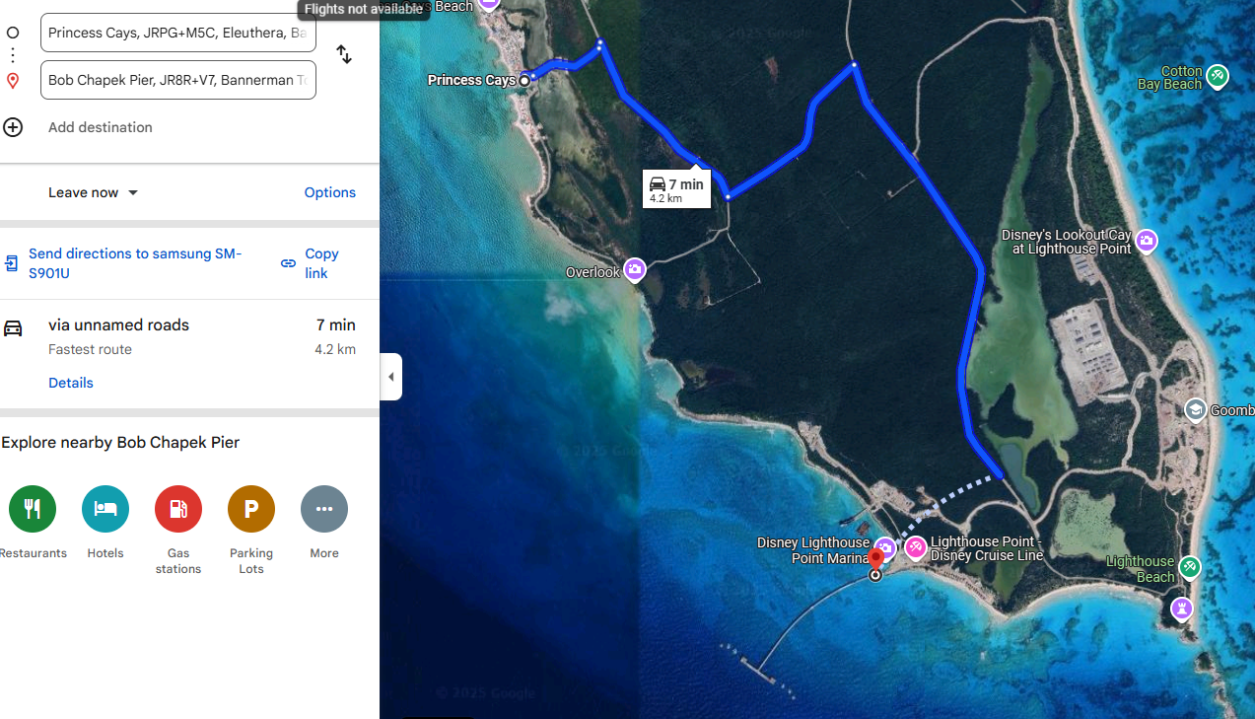This screenshot has width=1255, height=719.
Task: Open More nearby categories
Action: point(324,509)
